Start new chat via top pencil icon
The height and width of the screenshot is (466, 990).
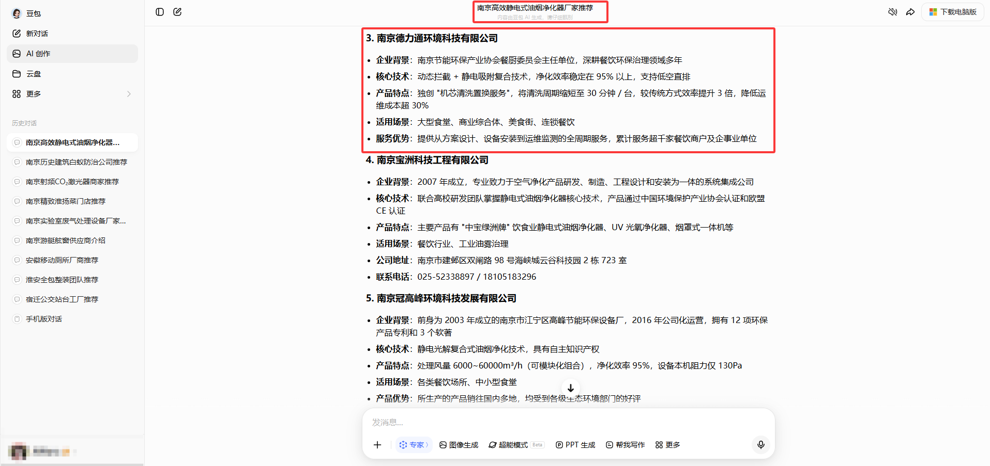coord(177,12)
